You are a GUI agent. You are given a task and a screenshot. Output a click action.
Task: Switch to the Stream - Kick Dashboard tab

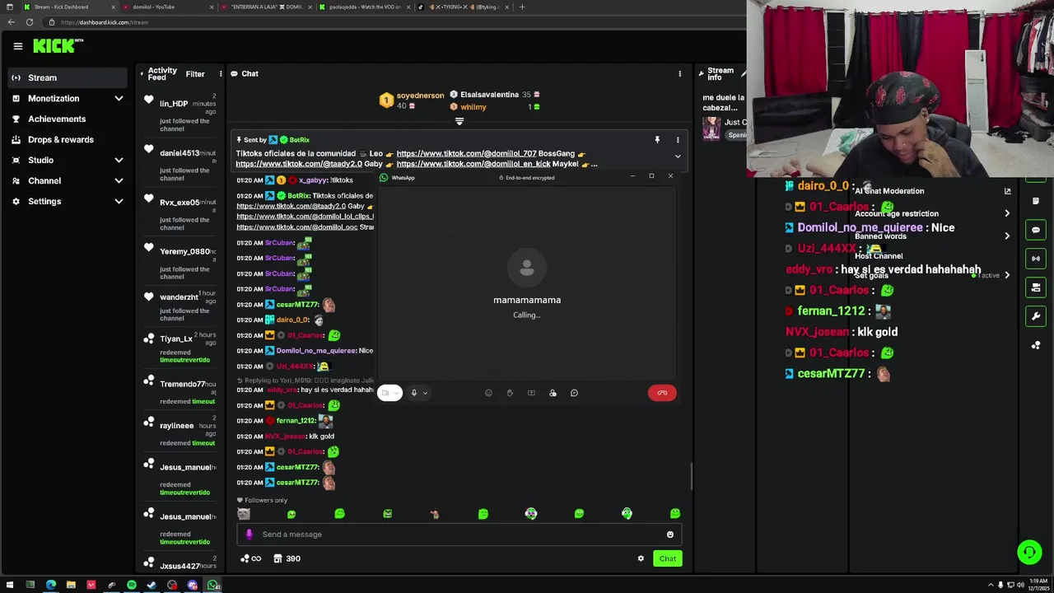pos(68,7)
